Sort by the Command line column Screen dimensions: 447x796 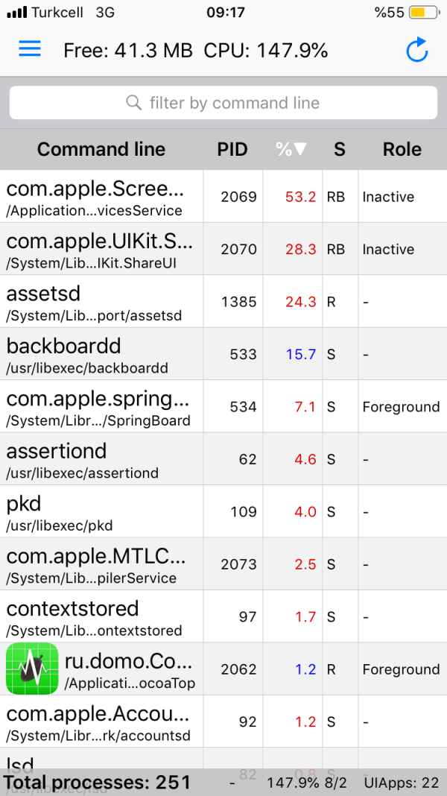101,149
